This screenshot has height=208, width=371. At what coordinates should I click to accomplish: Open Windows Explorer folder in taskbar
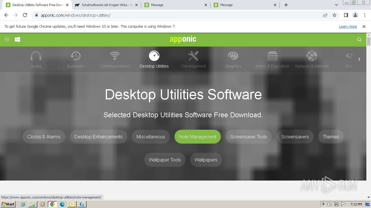[x=33, y=204]
